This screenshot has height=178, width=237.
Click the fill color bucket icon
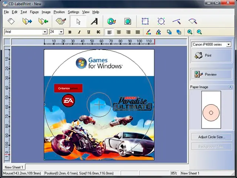(x=158, y=32)
